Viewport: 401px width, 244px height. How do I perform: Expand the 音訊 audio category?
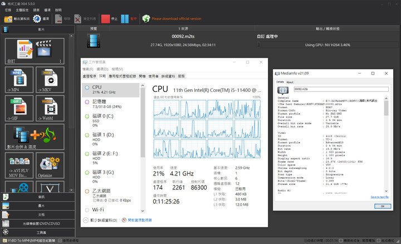tap(38, 197)
